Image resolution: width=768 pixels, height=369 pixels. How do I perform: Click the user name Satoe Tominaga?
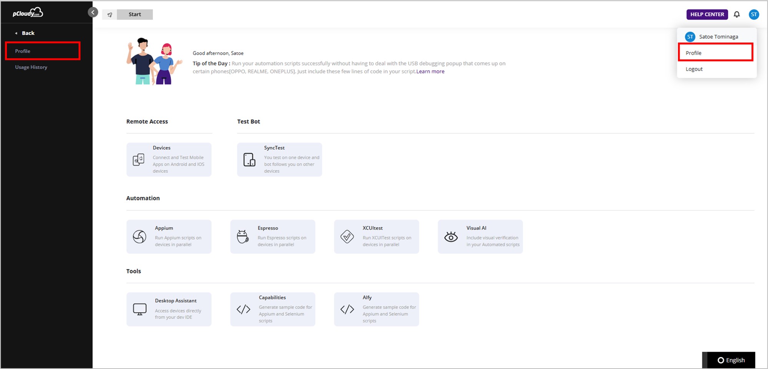[x=718, y=37]
